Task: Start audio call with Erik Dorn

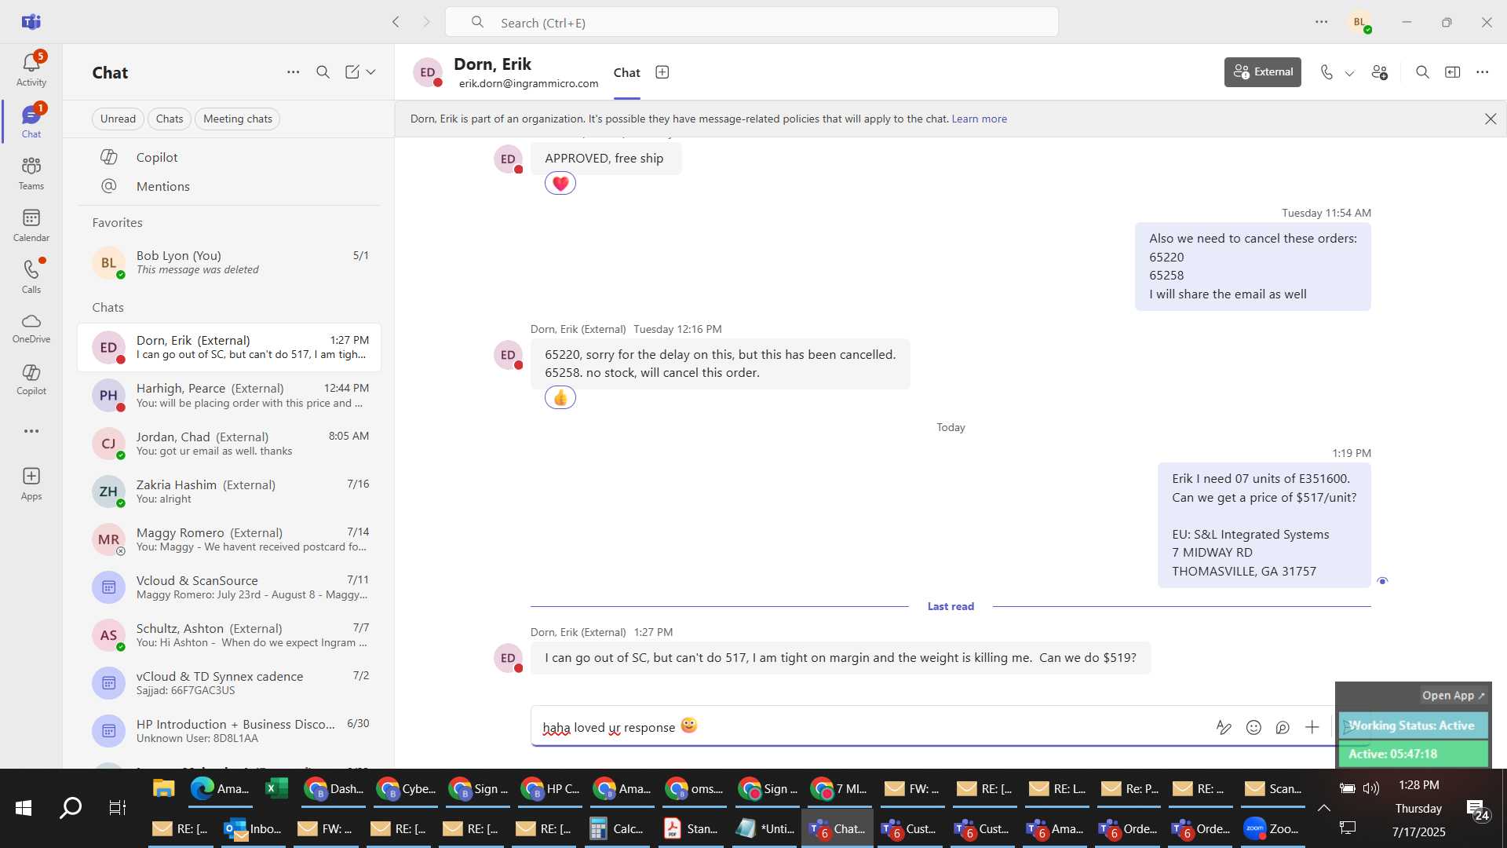Action: tap(1326, 72)
